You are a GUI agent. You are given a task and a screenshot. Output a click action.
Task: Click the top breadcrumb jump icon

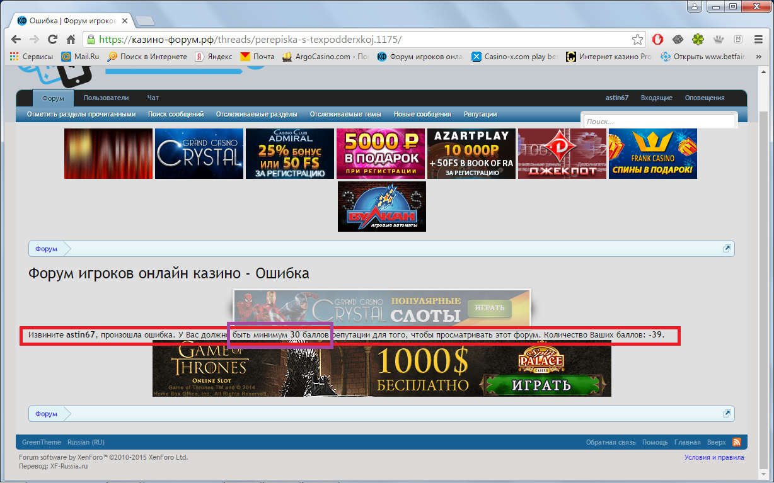click(x=727, y=249)
